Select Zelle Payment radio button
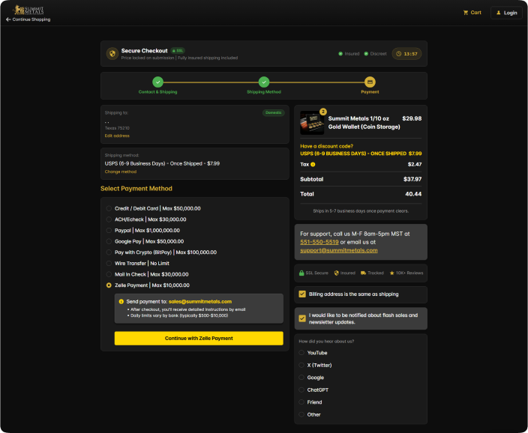Screen dimensions: 528x433 click(109, 285)
